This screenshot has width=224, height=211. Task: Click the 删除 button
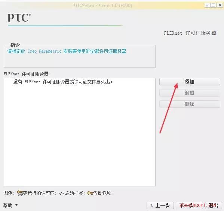[x=190, y=104]
